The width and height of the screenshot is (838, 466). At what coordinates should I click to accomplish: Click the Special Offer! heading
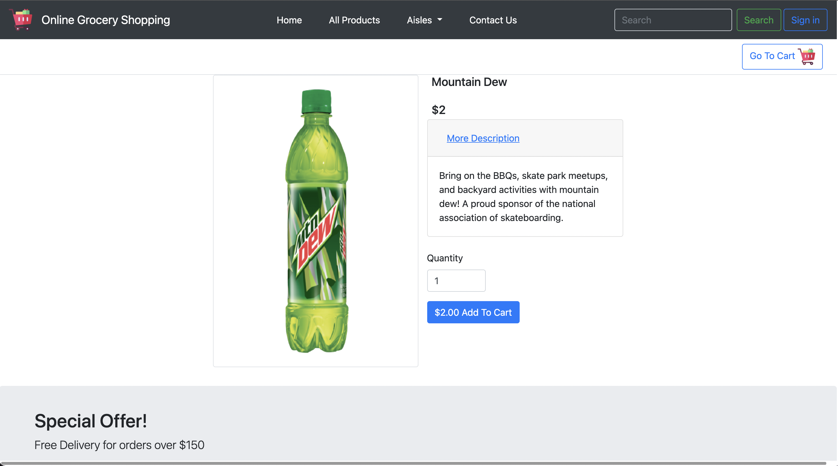(x=90, y=421)
